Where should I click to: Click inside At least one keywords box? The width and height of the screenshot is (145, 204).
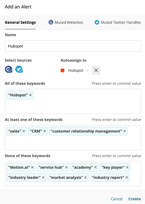coord(73,138)
